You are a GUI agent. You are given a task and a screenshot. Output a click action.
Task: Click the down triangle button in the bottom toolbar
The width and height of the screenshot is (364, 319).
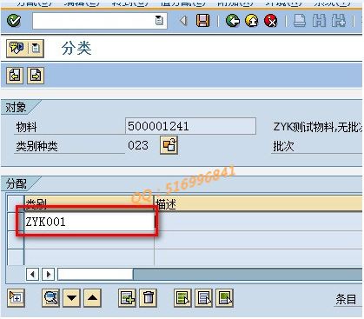(x=71, y=298)
